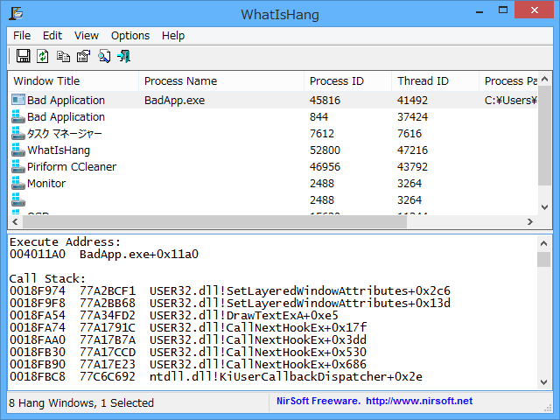Click the Call Stack label

pos(47,278)
